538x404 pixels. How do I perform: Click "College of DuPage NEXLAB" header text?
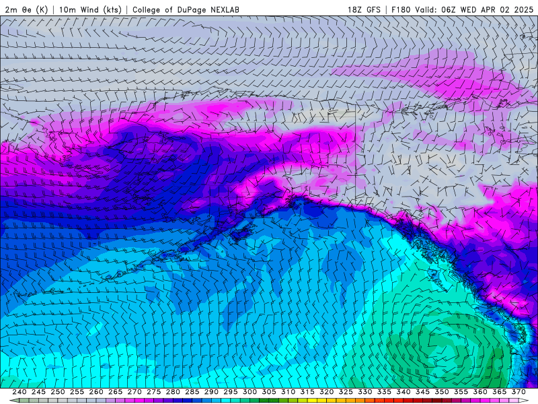(x=186, y=10)
